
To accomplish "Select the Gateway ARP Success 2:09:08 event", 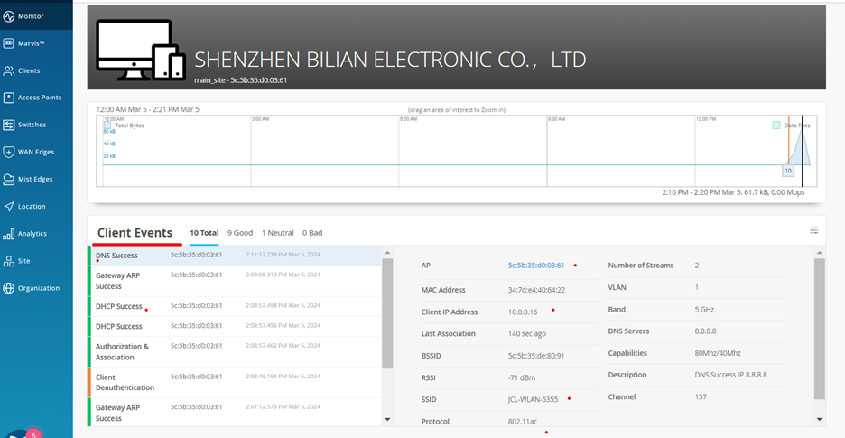I will click(235, 281).
